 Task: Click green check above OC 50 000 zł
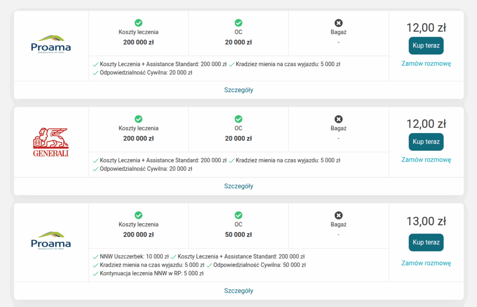[x=238, y=215]
